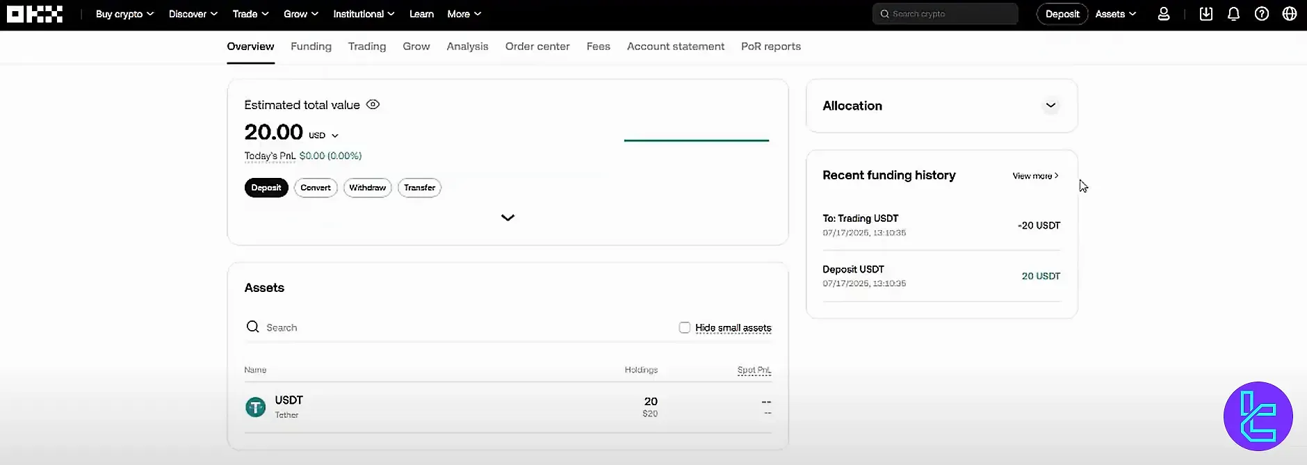Open the notifications bell

click(1233, 14)
